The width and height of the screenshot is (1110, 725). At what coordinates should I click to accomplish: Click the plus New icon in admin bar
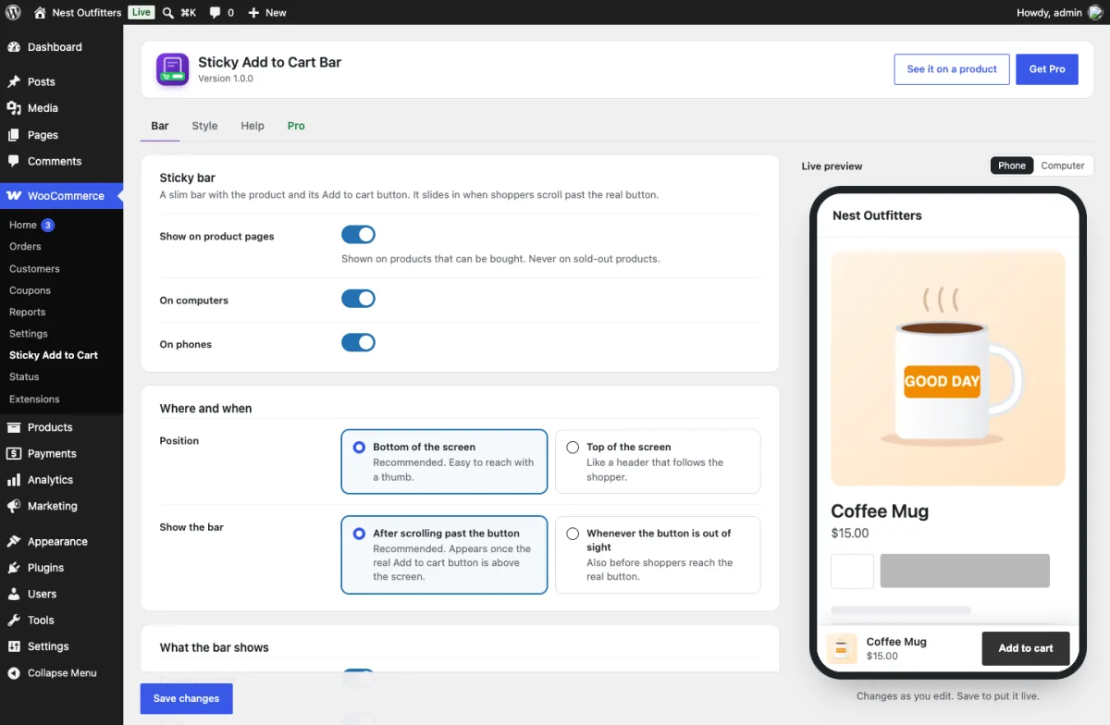click(253, 12)
